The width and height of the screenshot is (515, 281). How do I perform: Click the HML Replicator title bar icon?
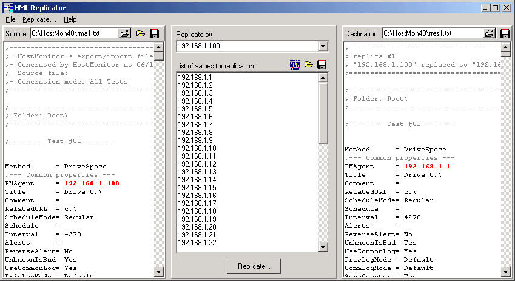pyautogui.click(x=8, y=7)
